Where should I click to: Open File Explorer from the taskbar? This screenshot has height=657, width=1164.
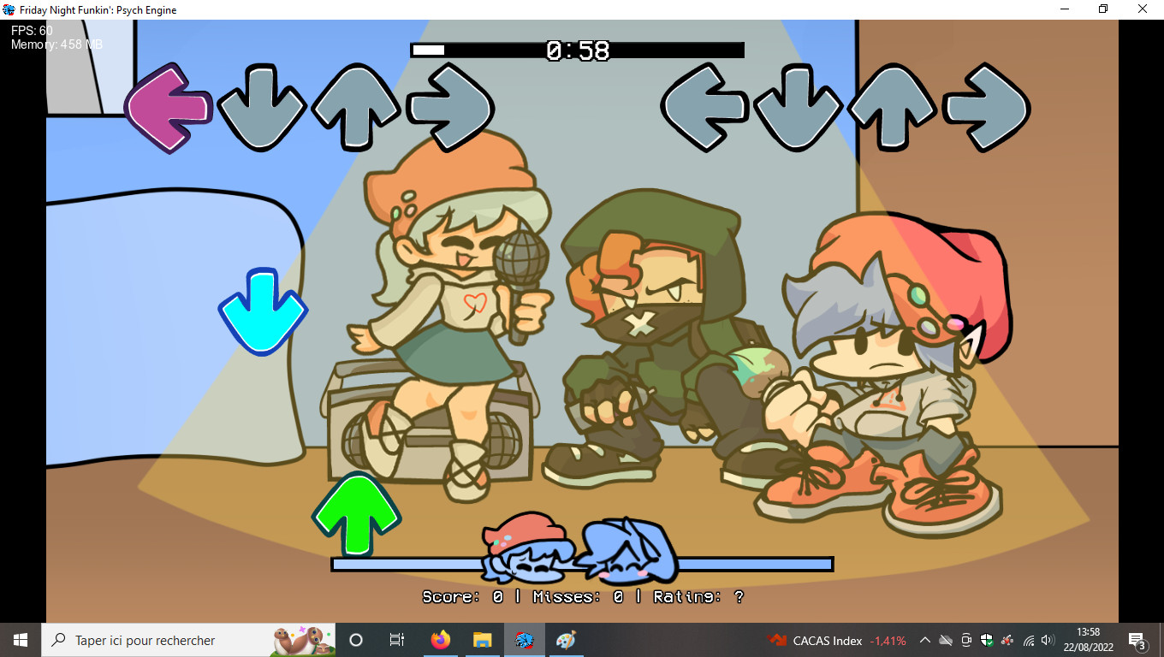(x=482, y=640)
